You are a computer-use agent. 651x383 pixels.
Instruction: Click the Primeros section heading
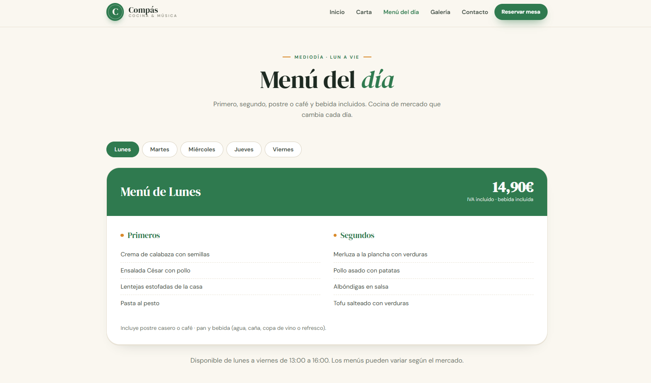144,235
